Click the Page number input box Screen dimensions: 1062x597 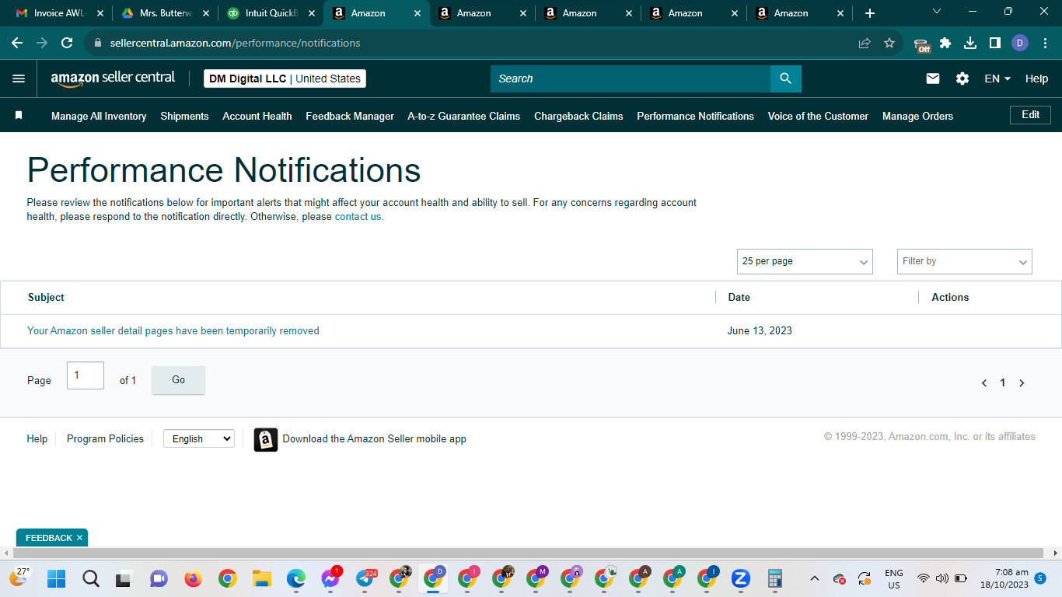point(86,375)
